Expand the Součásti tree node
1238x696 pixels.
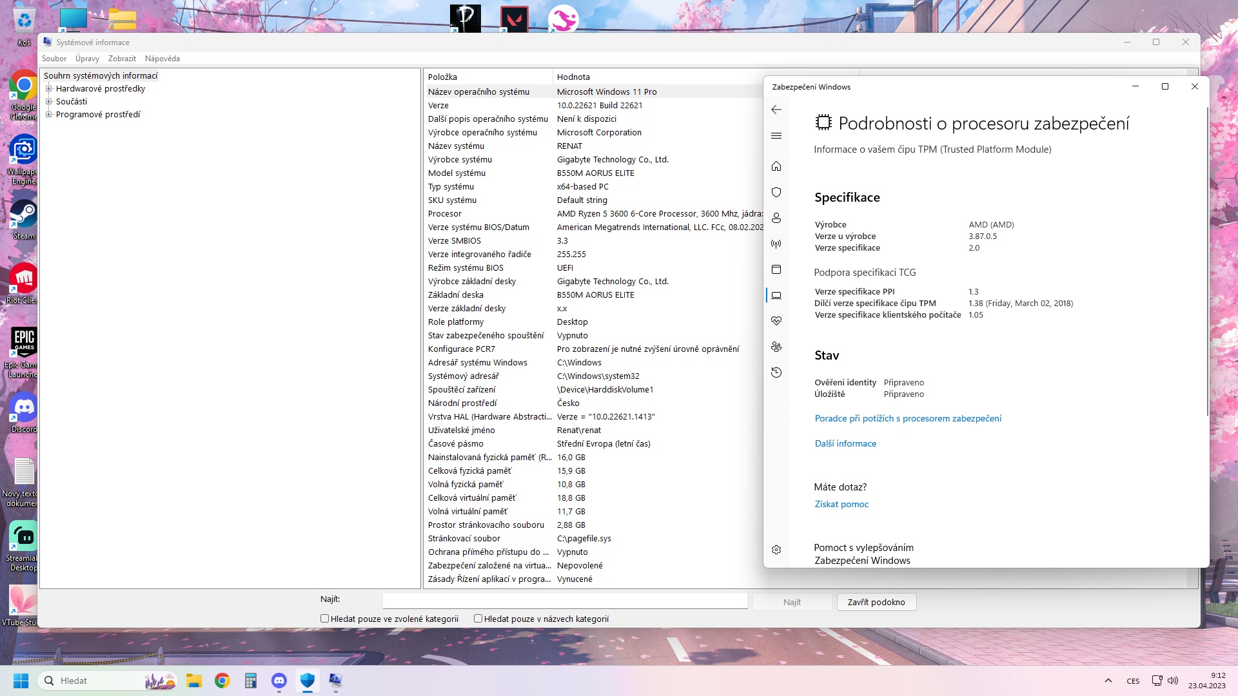(49, 102)
